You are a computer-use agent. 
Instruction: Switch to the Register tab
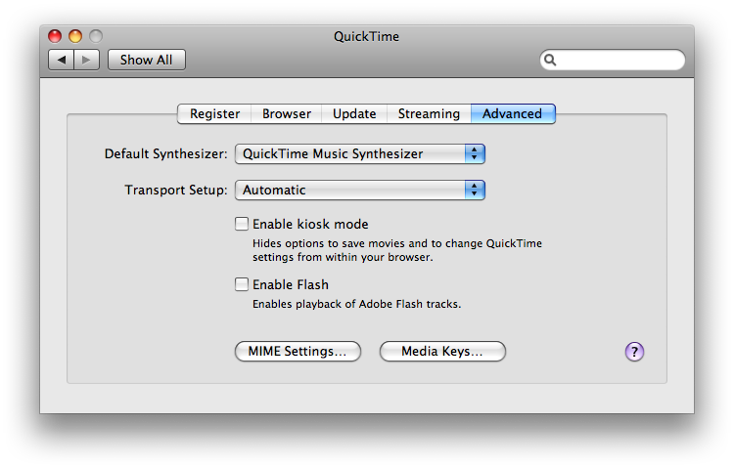click(x=214, y=114)
